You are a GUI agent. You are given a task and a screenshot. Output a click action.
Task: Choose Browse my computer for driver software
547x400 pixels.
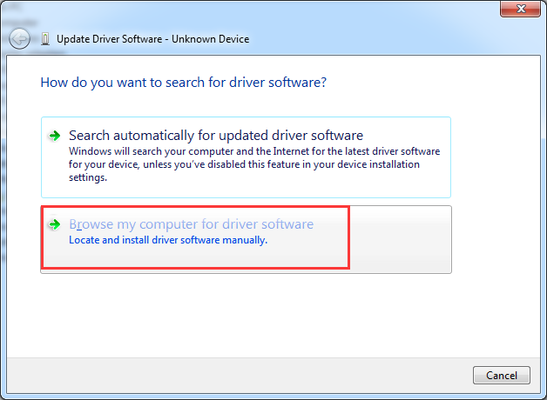[x=191, y=224]
